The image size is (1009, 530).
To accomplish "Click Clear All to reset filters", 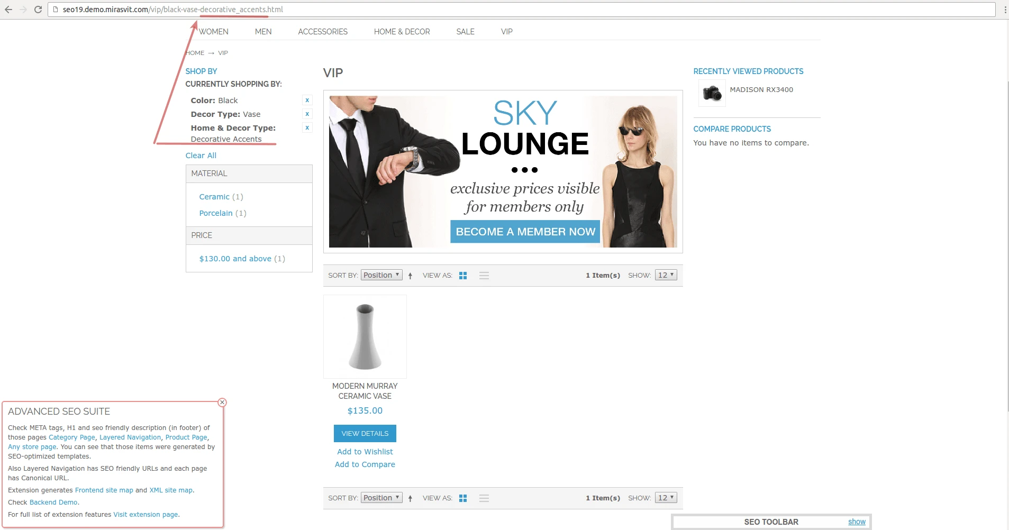I will (x=201, y=155).
